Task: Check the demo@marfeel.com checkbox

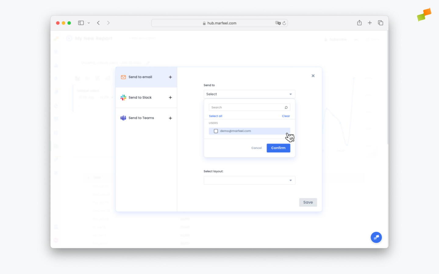Action: (216, 131)
